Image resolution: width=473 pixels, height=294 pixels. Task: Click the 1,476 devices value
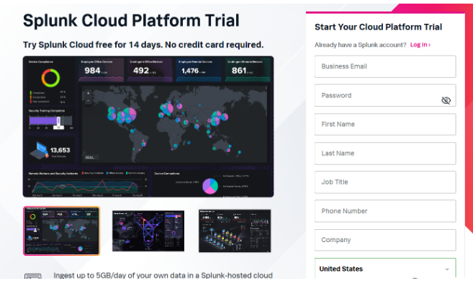tap(190, 71)
